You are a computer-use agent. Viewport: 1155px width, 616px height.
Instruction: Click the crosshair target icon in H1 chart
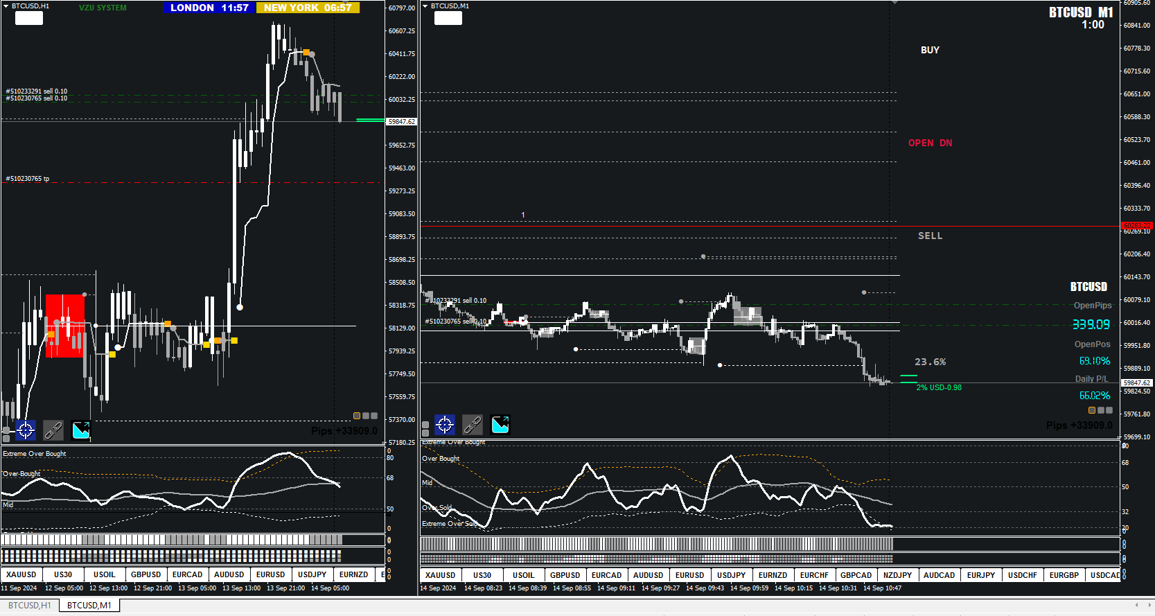point(26,430)
